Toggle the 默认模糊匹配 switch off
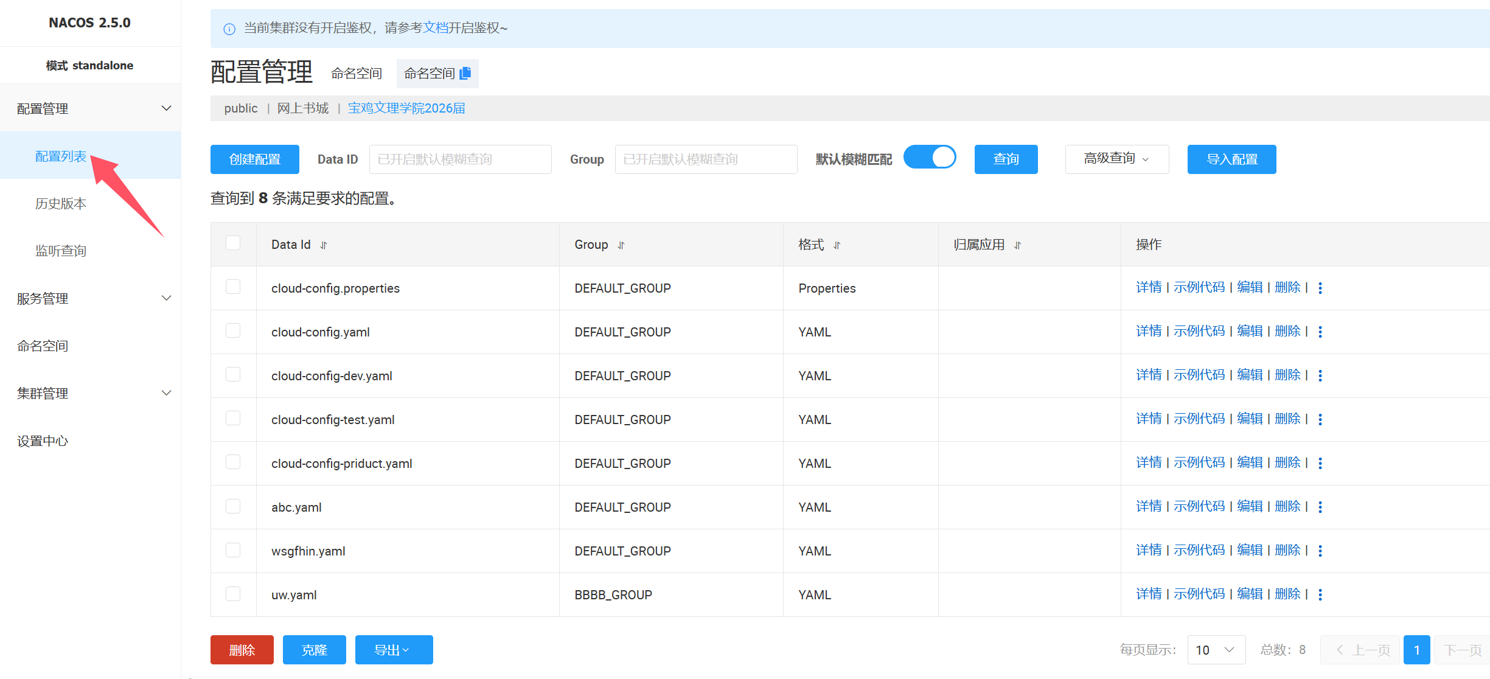This screenshot has width=1490, height=679. pyautogui.click(x=930, y=158)
